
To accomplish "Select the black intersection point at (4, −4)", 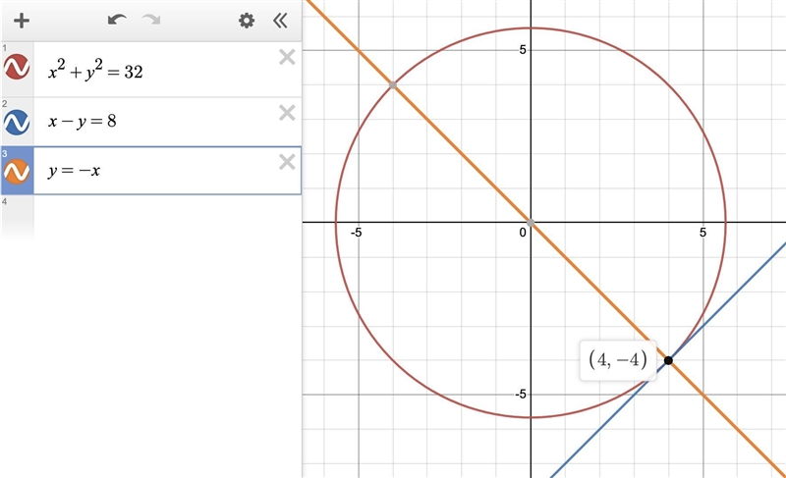I will click(668, 360).
